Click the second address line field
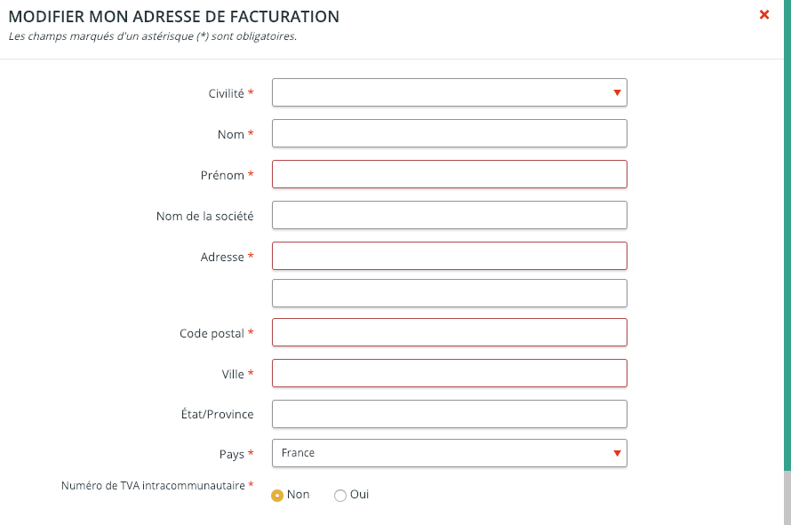Viewport: 791px width, 525px height. point(449,293)
